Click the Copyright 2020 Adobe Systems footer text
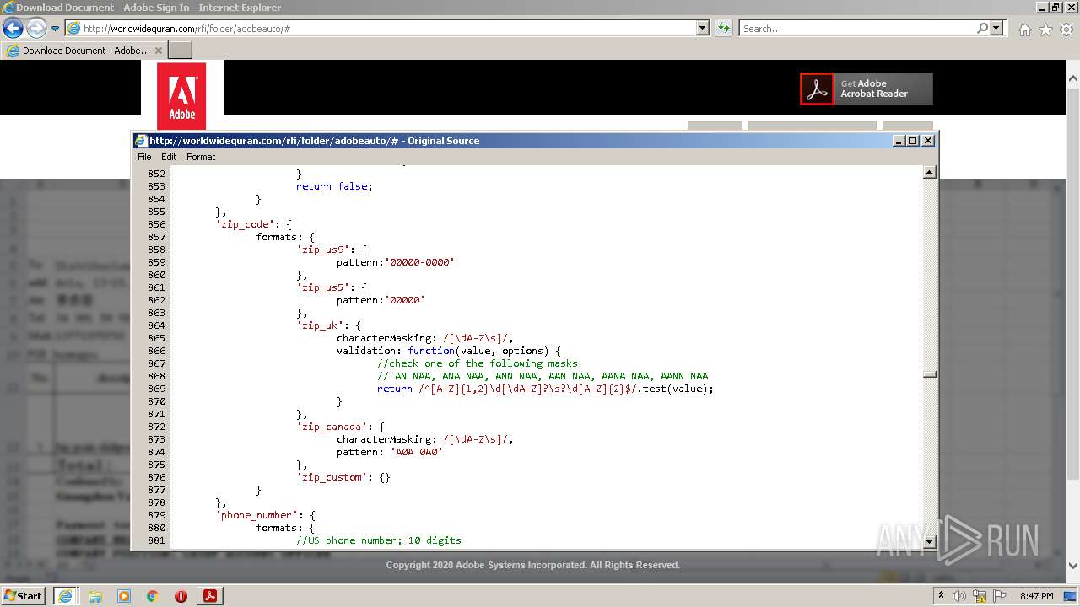The image size is (1080, 607). tap(533, 565)
